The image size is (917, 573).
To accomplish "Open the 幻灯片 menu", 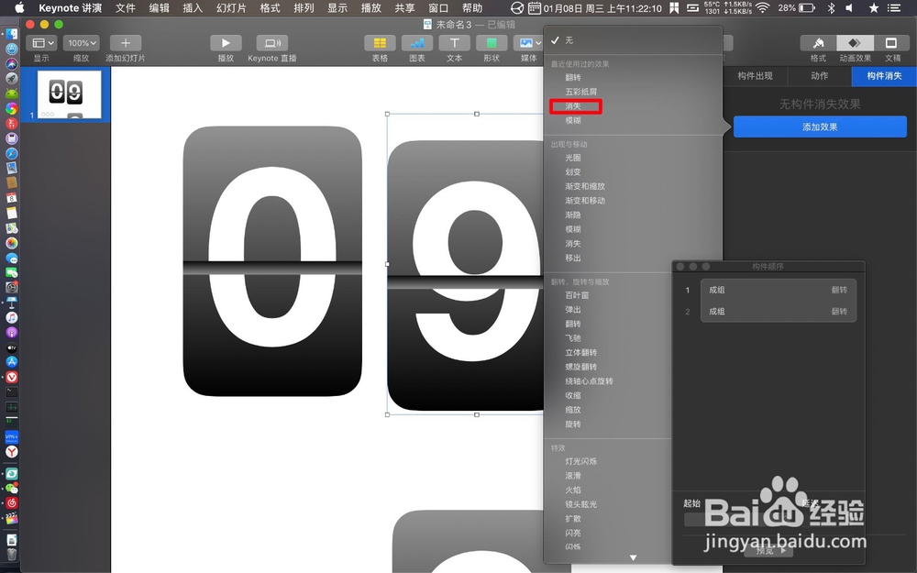I will coord(231,7).
